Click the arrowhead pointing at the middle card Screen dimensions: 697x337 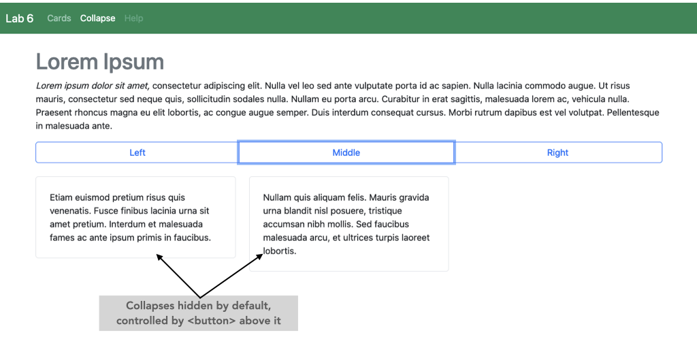(259, 257)
